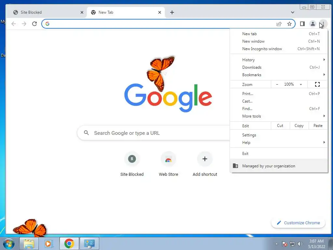The image size is (333, 250).
Task: Click the fullscreen icon in Zoom row
Action: (317, 84)
